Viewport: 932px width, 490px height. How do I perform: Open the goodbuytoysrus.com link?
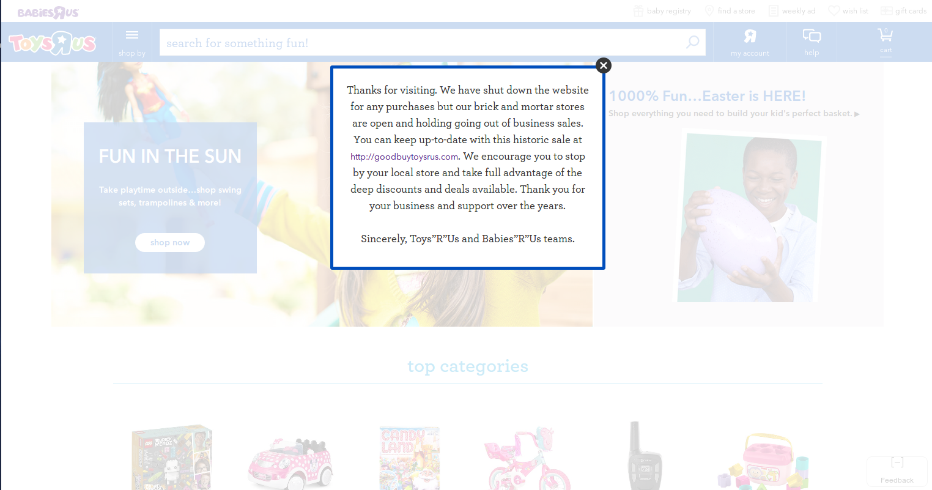pos(404,157)
